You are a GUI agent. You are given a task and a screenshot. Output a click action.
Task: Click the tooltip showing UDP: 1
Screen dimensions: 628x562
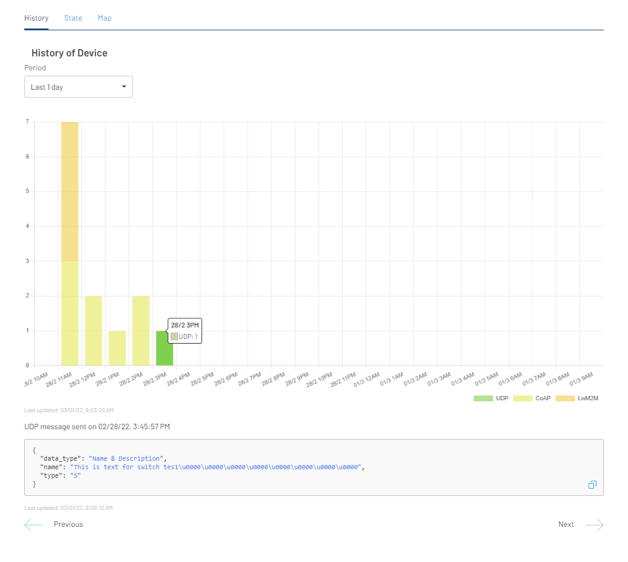click(184, 331)
